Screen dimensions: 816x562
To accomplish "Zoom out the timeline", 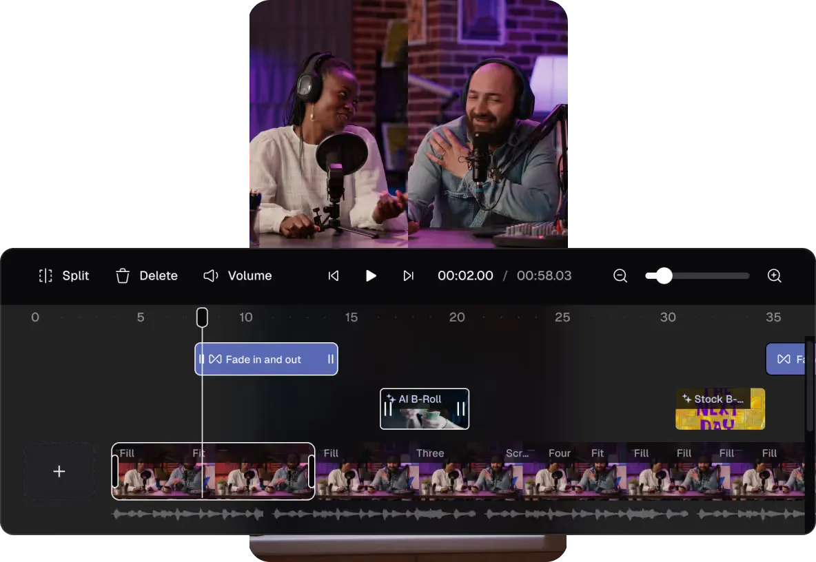I will (x=620, y=276).
